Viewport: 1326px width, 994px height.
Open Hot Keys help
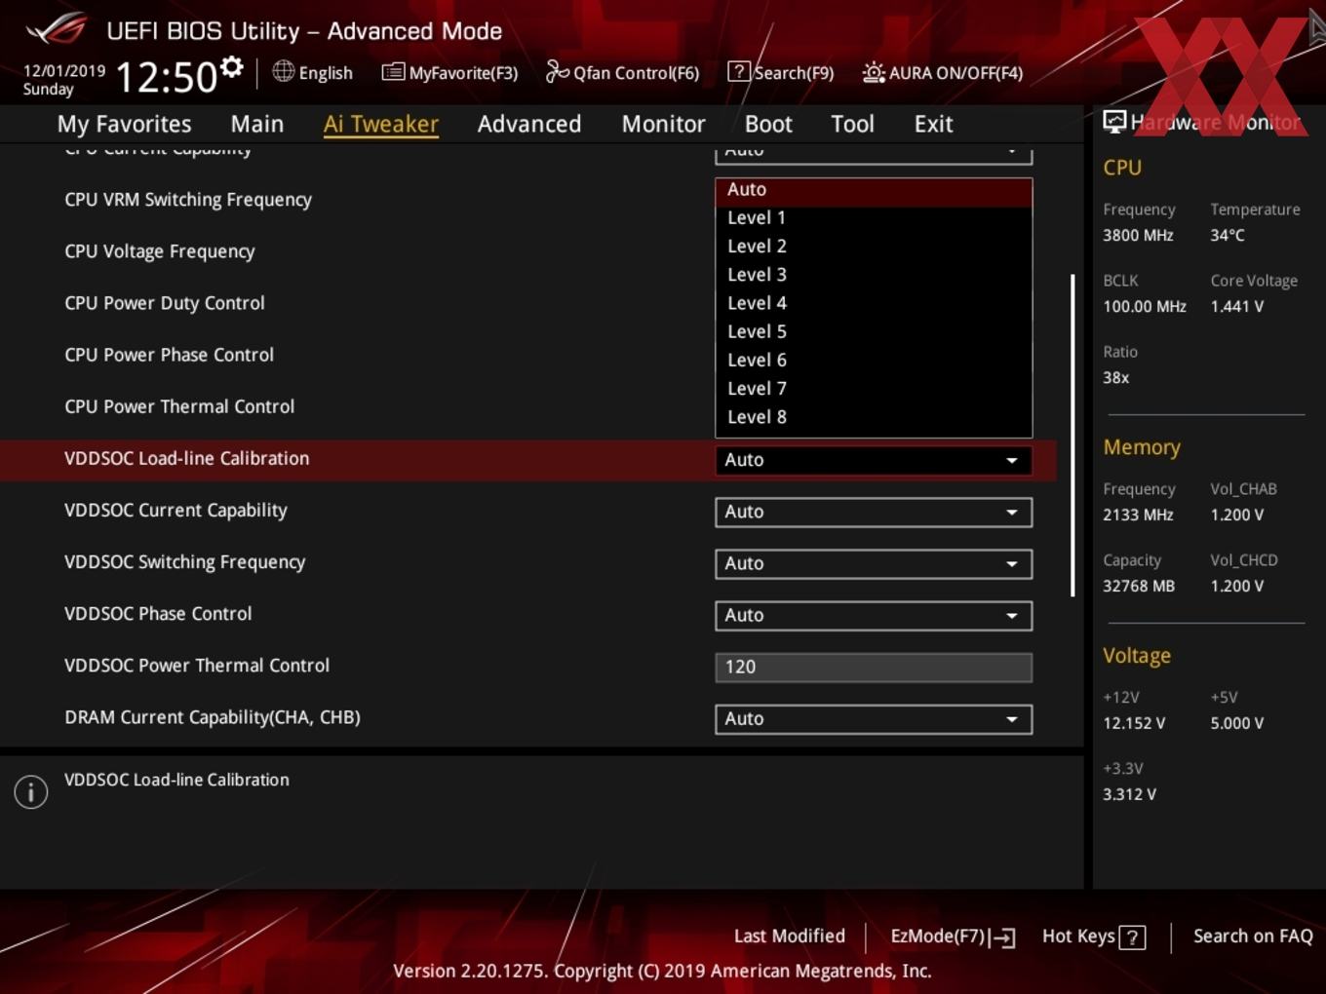[x=1093, y=937]
